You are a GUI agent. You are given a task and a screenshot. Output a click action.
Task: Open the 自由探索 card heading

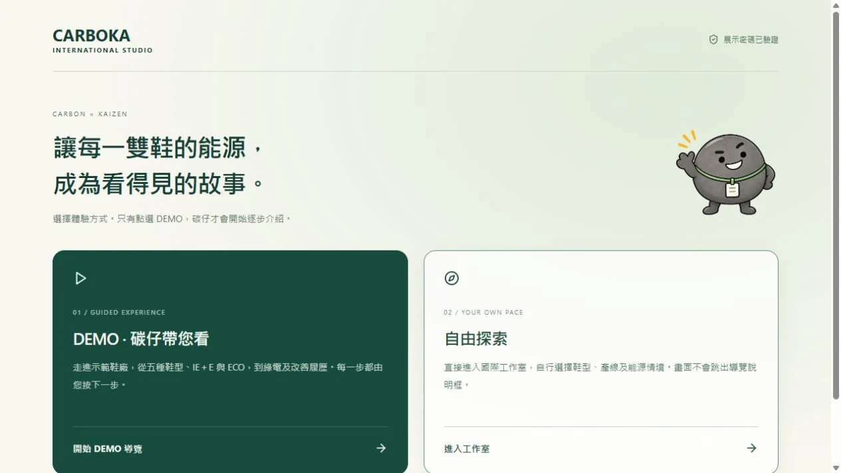point(475,339)
